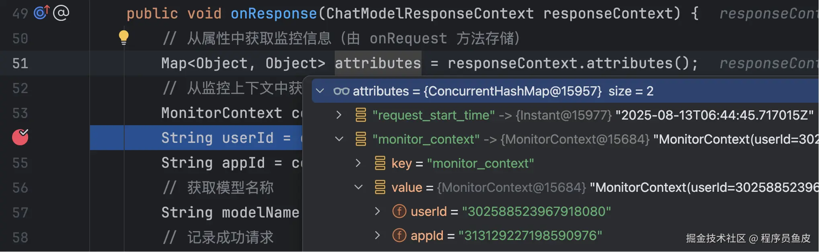Select the appId value row
The height and width of the screenshot is (252, 819).
(x=530, y=236)
